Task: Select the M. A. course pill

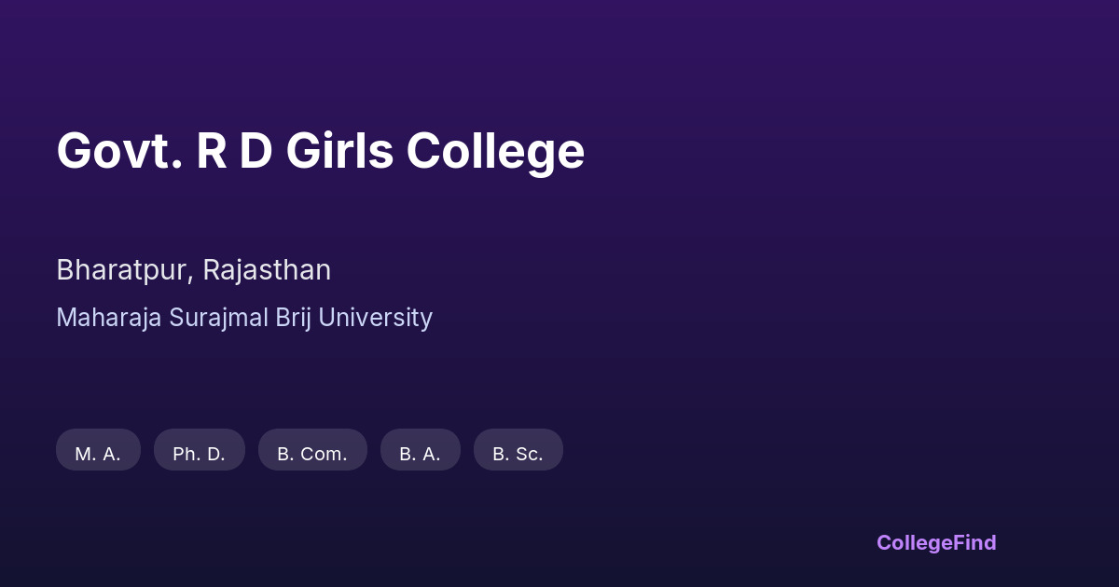Action: [98, 454]
